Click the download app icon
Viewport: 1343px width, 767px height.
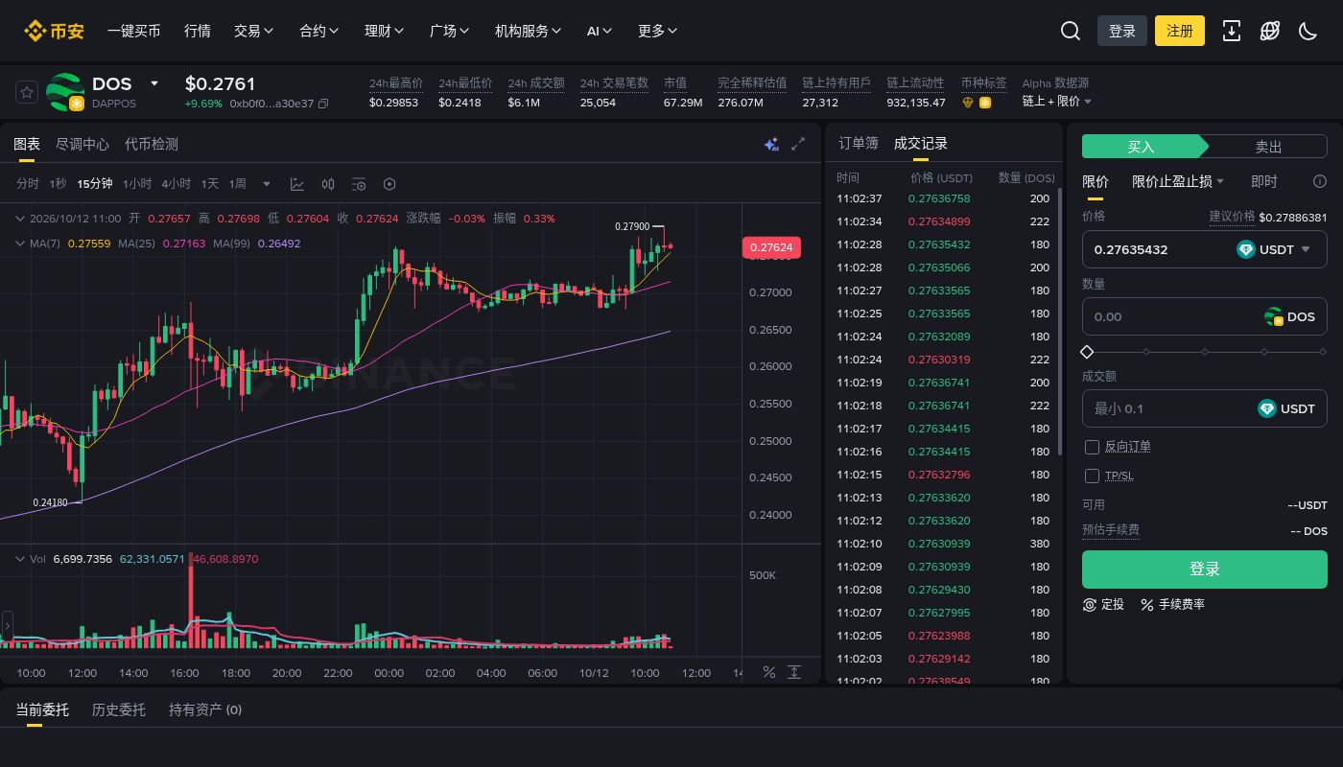[x=1232, y=31]
